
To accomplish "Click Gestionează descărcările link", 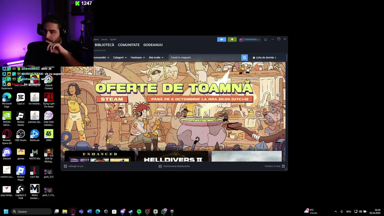I will tap(176, 166).
